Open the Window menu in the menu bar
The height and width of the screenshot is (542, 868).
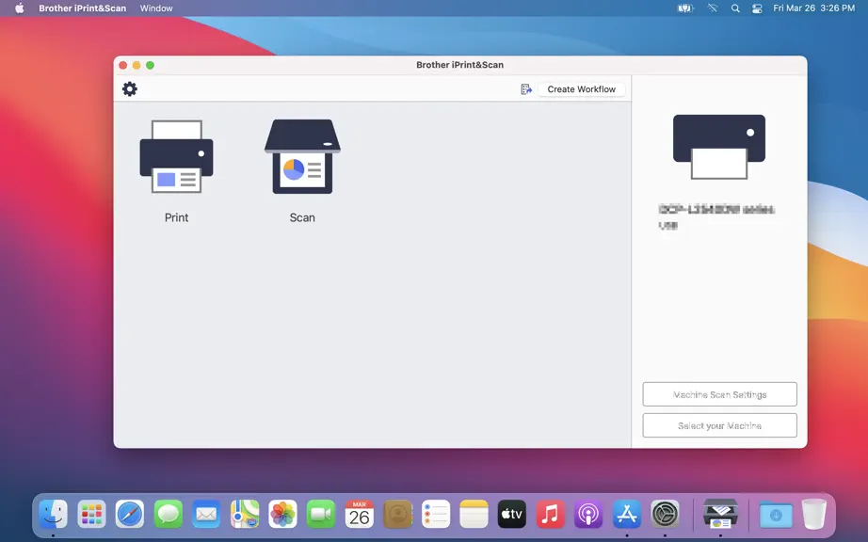point(156,8)
